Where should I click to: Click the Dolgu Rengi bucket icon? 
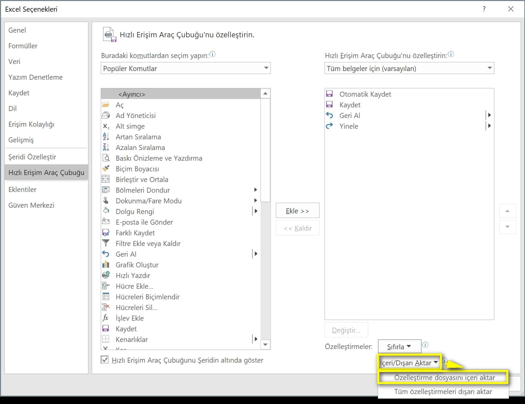[106, 211]
